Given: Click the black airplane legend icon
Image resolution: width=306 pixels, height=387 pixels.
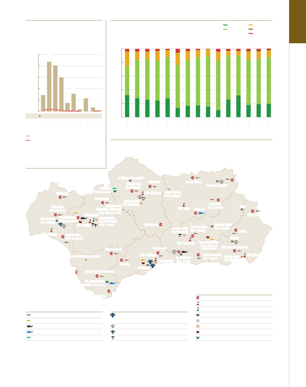Looking at the screenshot, I should pos(113,338).
